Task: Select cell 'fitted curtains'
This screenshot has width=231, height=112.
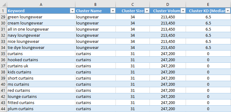Action: (x=41, y=103)
